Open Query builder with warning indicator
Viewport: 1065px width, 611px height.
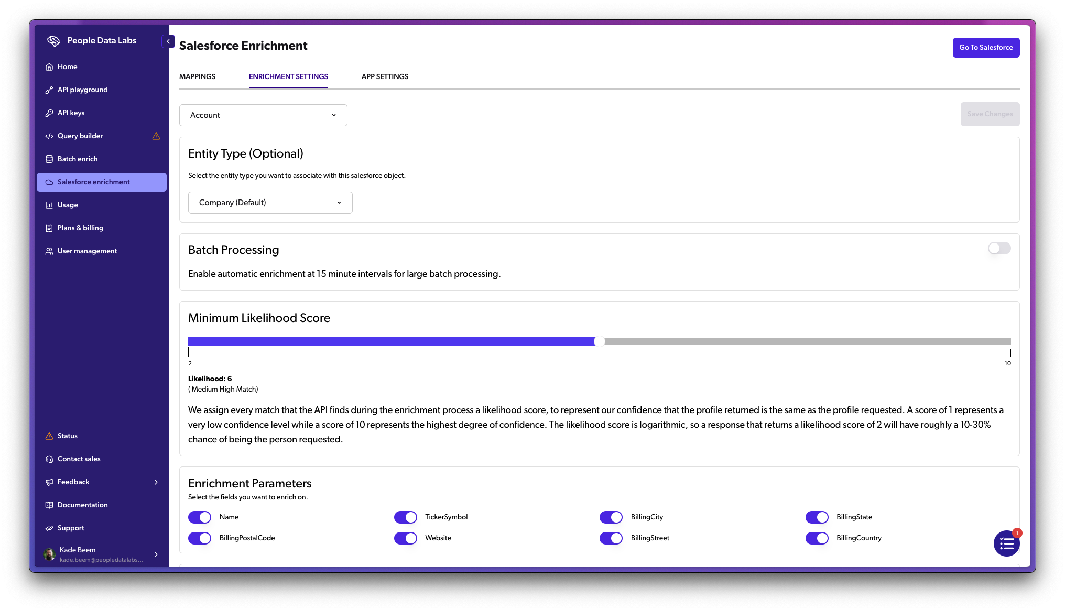pos(80,136)
